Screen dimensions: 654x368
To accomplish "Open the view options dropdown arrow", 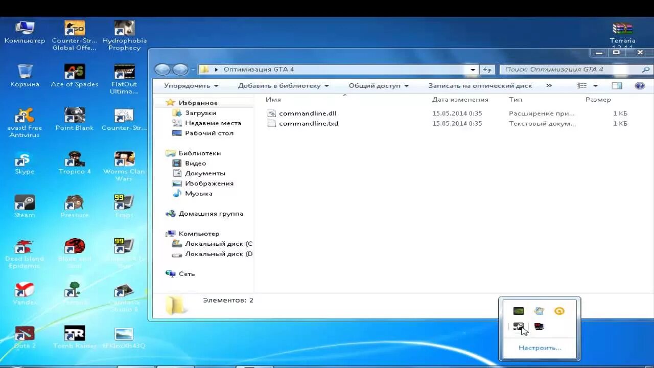I will (x=595, y=86).
